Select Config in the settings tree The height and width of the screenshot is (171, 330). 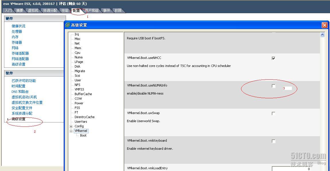pyautogui.click(x=79, y=126)
